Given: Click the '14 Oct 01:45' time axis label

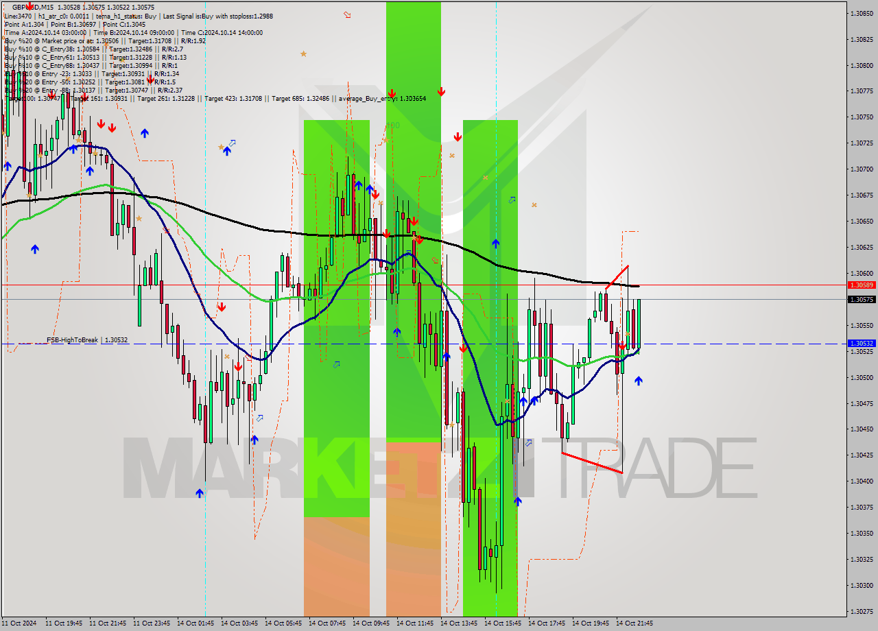Looking at the screenshot, I should (195, 623).
